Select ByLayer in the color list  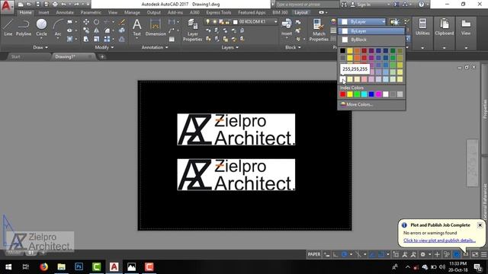pos(371,31)
